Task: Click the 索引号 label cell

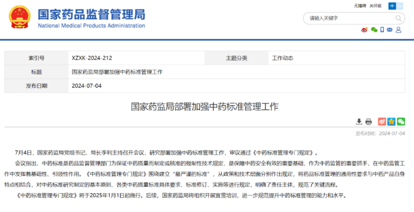Action: tap(36, 58)
